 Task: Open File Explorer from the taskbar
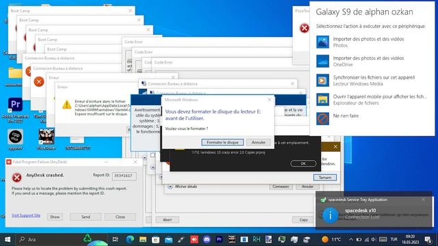[143, 239]
